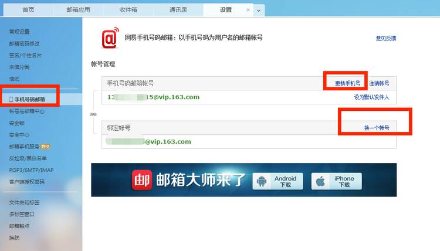Select the 设置 tab
This screenshot has width=440, height=251.
tap(226, 9)
